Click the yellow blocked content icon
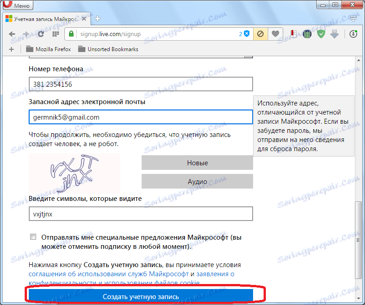This screenshot has width=365, height=305. tap(260, 34)
